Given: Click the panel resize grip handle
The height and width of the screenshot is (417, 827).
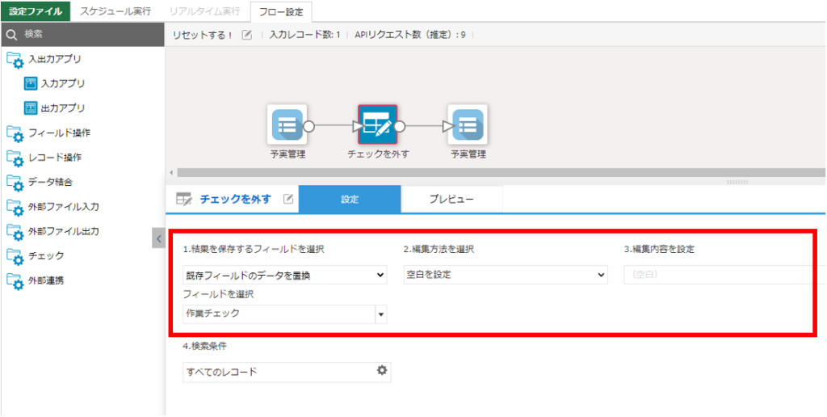Looking at the screenshot, I should tap(737, 181).
